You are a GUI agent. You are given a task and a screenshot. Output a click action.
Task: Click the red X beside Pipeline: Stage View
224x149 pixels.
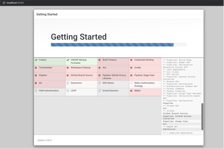coord(131,75)
